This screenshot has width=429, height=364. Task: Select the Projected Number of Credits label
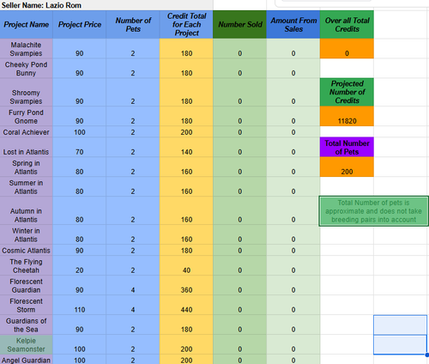click(347, 92)
